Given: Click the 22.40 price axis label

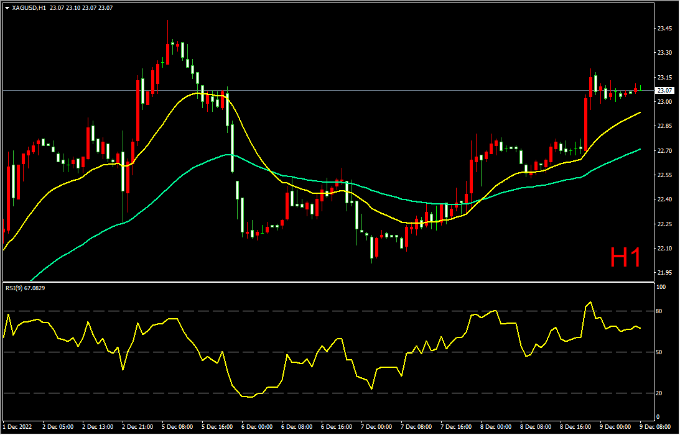Looking at the screenshot, I should click(x=665, y=199).
